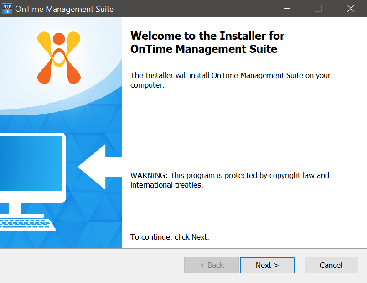Click the title bar text OnTime Management Suite

64,9
